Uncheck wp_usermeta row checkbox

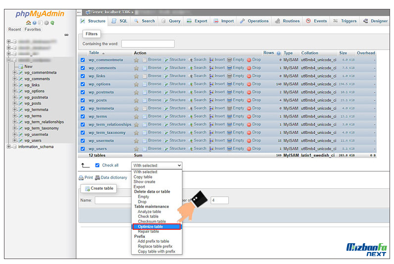click(x=83, y=141)
